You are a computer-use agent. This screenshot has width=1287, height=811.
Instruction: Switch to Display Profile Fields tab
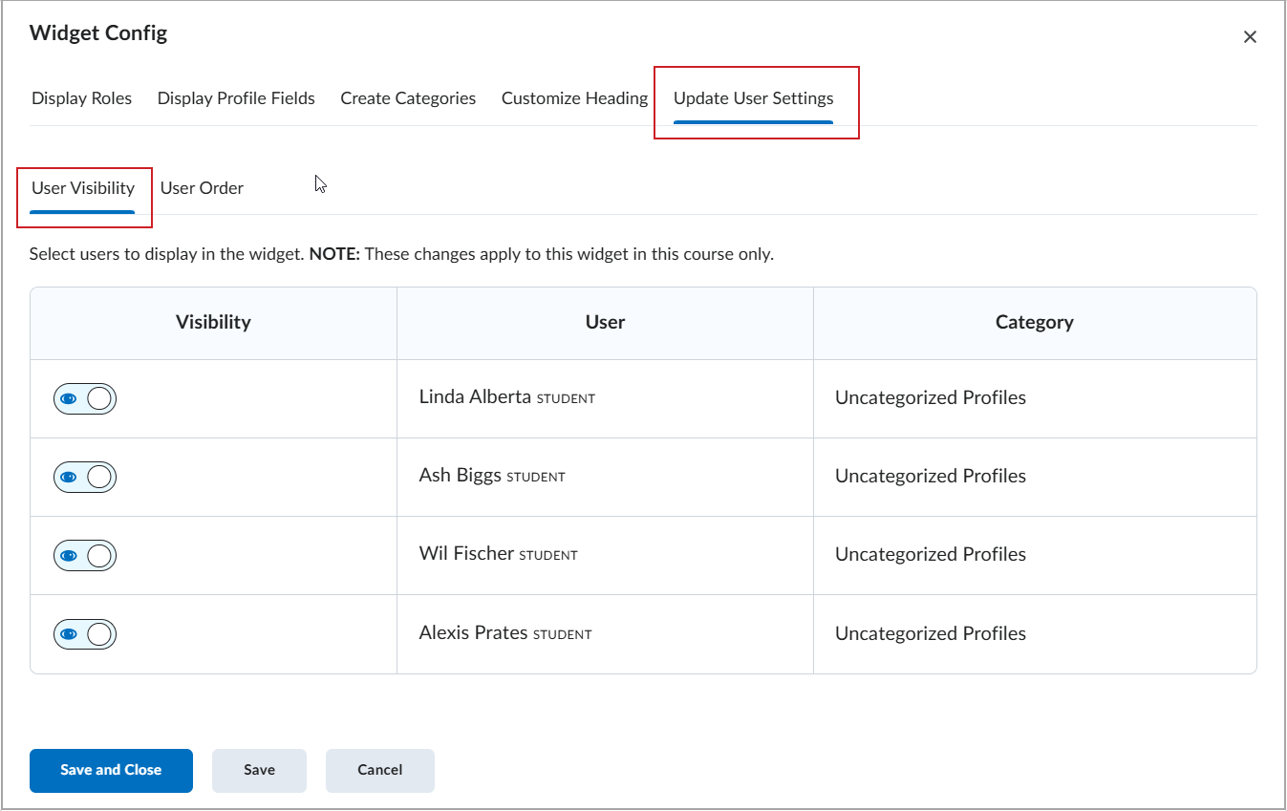click(236, 98)
